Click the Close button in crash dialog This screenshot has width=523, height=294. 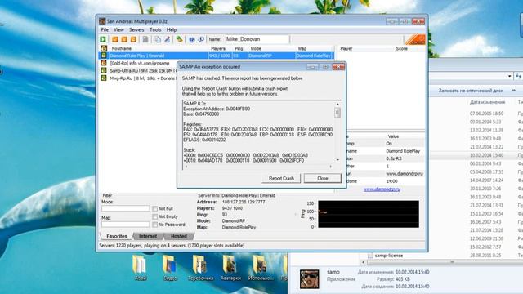323,178
